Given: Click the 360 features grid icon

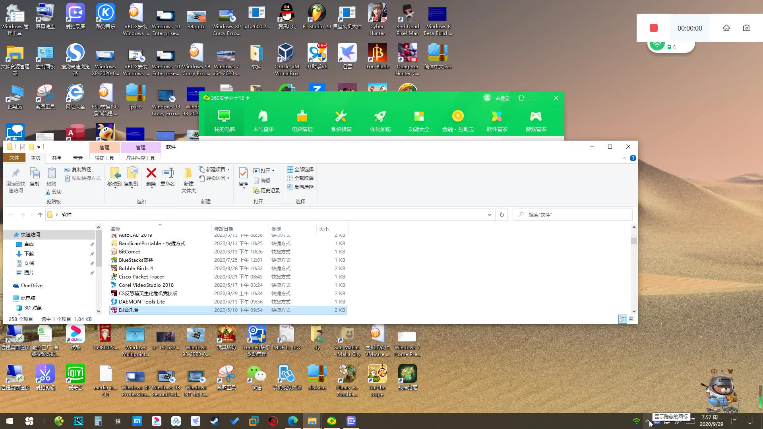Looking at the screenshot, I should (419, 116).
